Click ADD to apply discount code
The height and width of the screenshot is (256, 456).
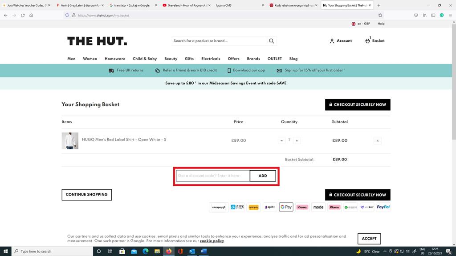point(263,176)
